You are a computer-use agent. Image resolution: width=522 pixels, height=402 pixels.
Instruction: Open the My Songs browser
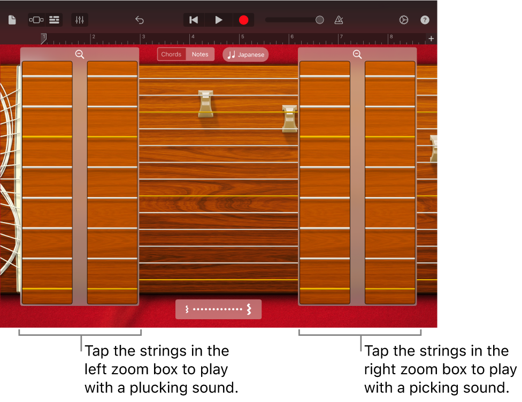click(11, 20)
